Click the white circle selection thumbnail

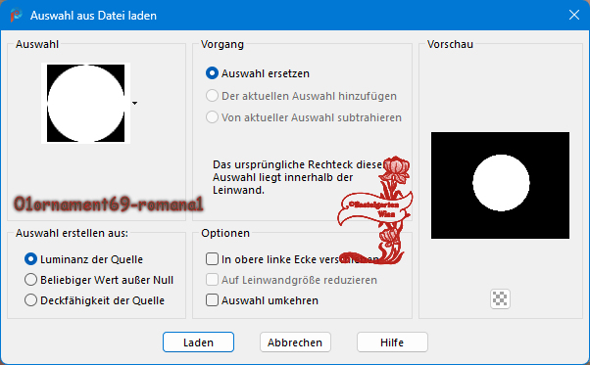pyautogui.click(x=86, y=104)
